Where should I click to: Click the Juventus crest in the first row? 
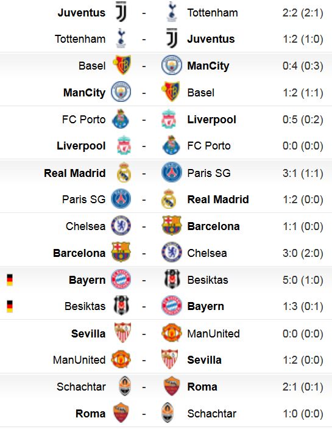[x=121, y=12]
